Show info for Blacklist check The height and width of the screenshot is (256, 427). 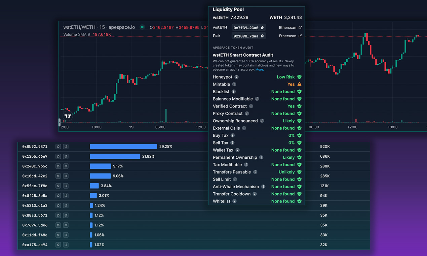tap(234, 92)
